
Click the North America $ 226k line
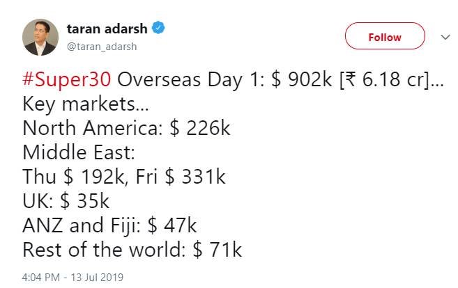coord(126,128)
